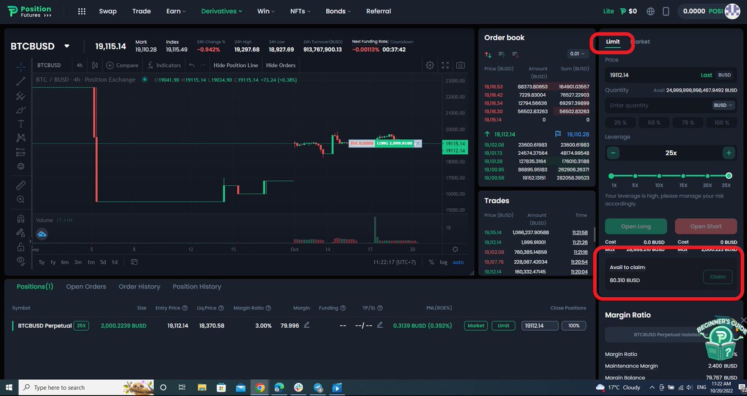The image size is (747, 396).
Task: Toggle percent scale on chart
Action: (431, 262)
